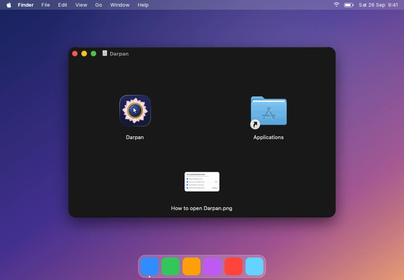Viewport: 404px width, 280px height.
Task: Select the How to open Darpan.png thumbnail
Action: (x=202, y=182)
